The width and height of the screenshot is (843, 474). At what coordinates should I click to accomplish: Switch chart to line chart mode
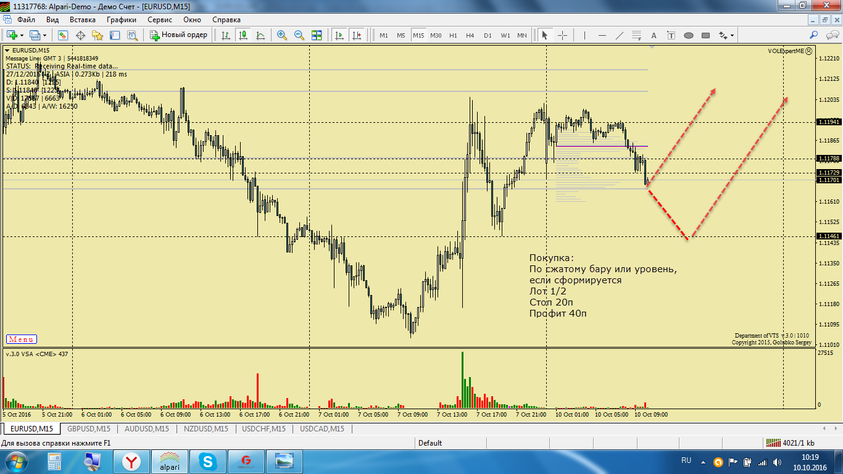(260, 35)
